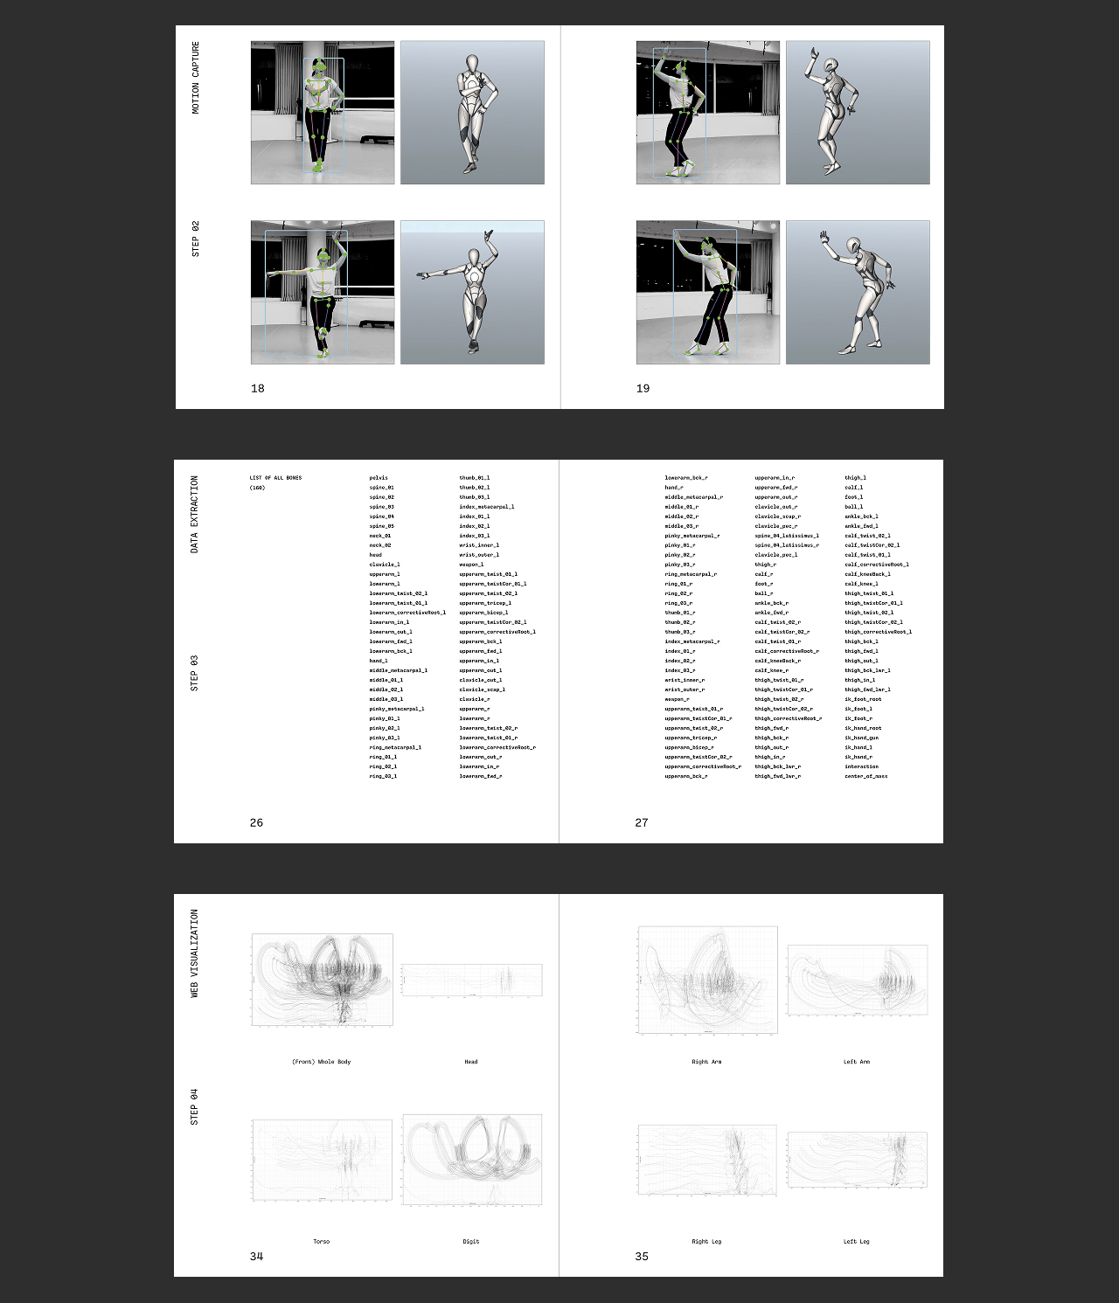This screenshot has width=1119, height=1303.
Task: Open the Left Leg chart
Action: tap(857, 1161)
